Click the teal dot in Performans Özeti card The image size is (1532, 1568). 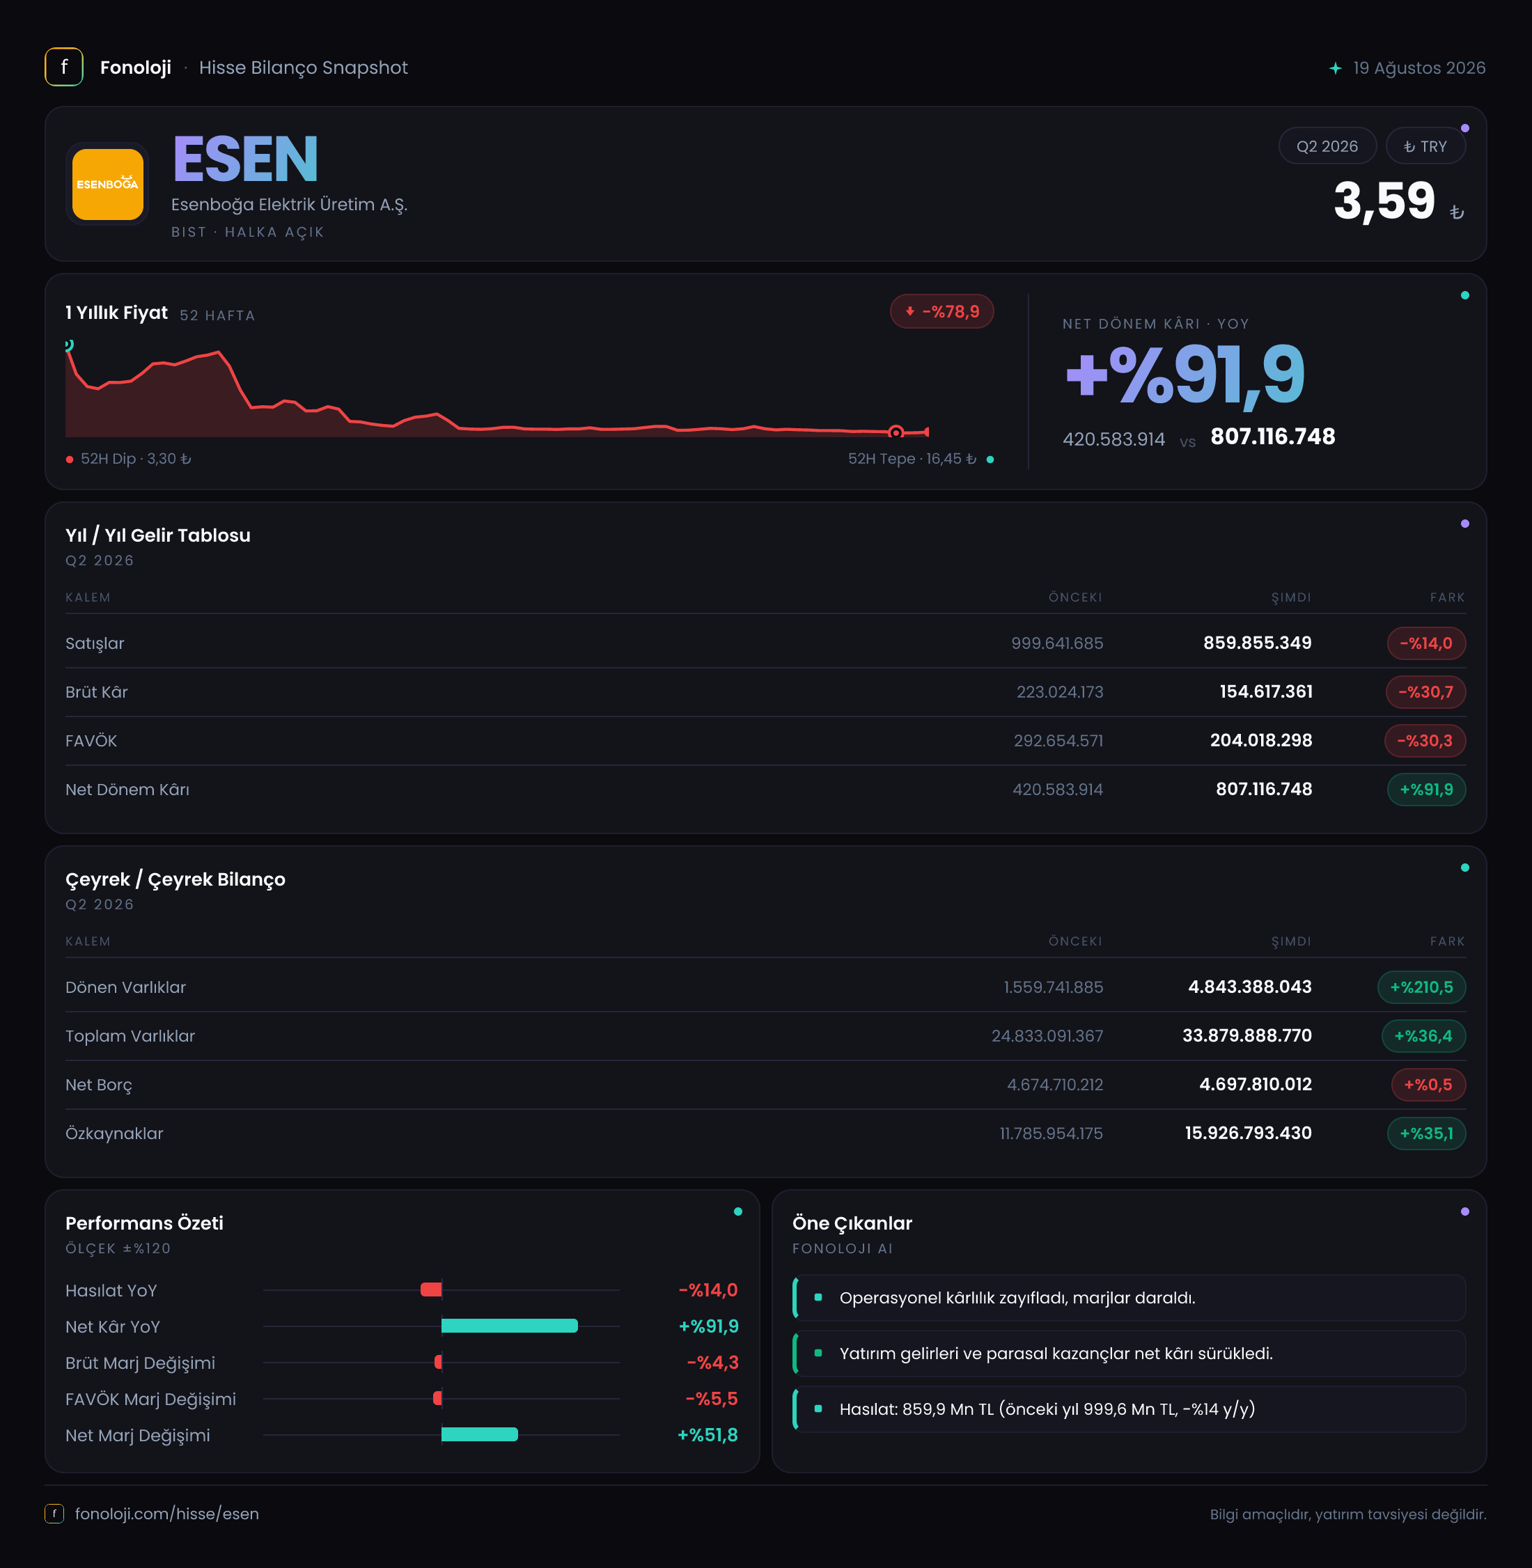[738, 1212]
